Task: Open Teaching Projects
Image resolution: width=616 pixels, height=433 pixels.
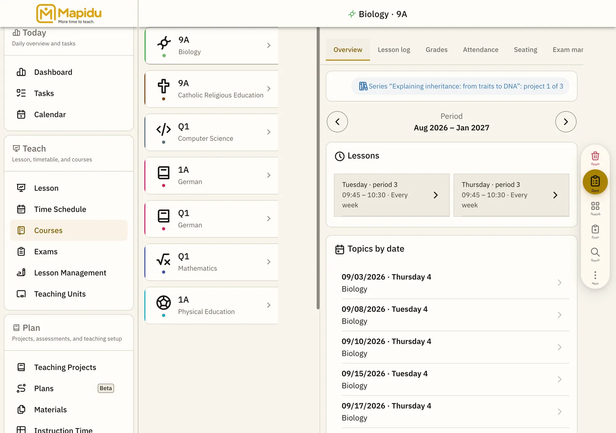Action: click(69, 368)
